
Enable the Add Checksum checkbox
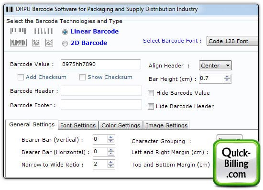pyautogui.click(x=21, y=78)
